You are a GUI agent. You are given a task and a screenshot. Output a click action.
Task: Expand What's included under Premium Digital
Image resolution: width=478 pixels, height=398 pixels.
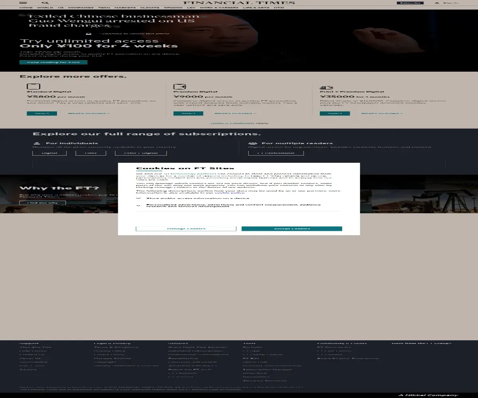235,113
